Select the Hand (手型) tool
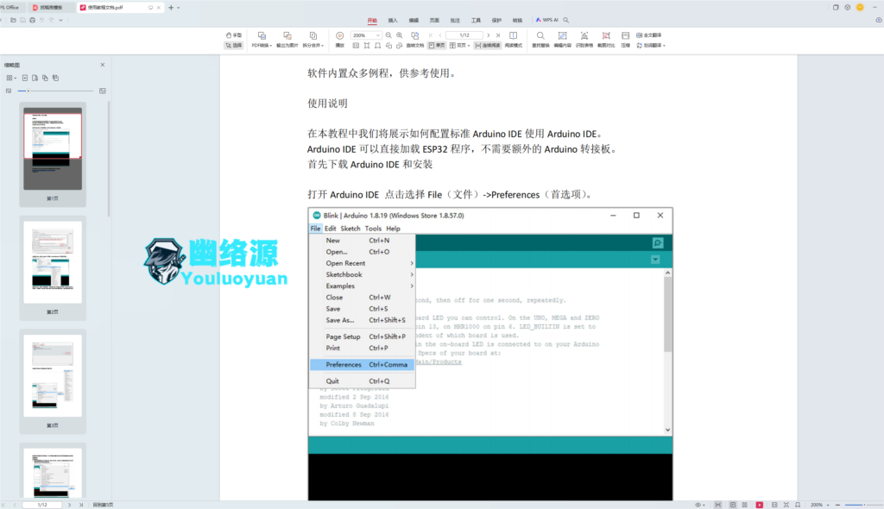This screenshot has height=509, width=884. (233, 35)
